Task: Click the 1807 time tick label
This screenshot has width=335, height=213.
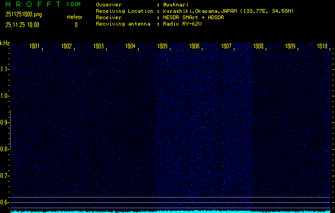Action: coord(226,46)
